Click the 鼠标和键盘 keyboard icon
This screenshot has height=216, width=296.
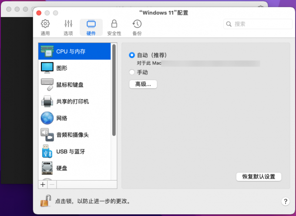coord(47,84)
